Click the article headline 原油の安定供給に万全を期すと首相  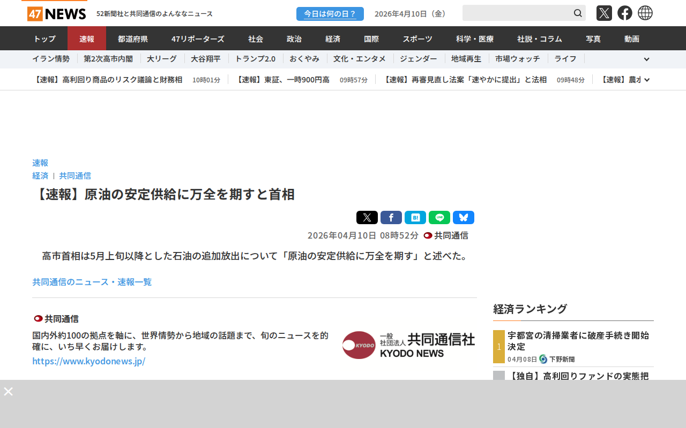163,194
